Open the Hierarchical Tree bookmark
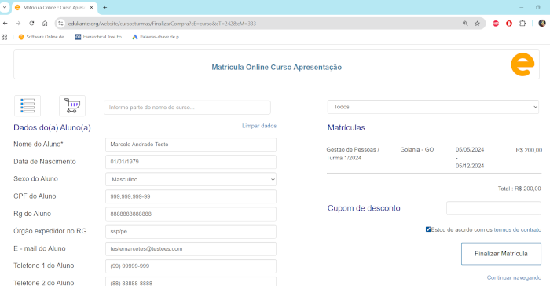Screen dimensions: 550x286 point(101,37)
